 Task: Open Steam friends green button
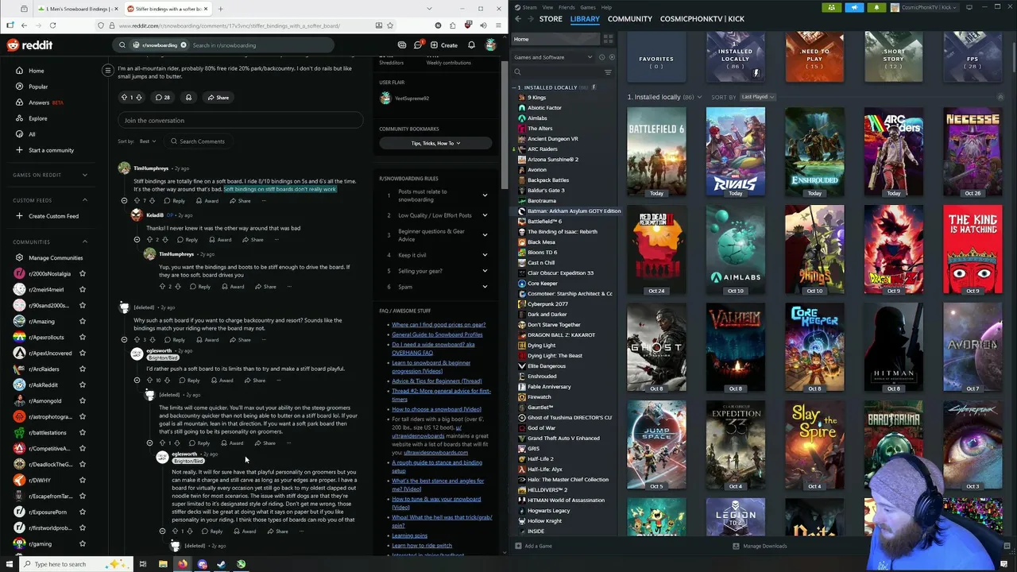(831, 7)
